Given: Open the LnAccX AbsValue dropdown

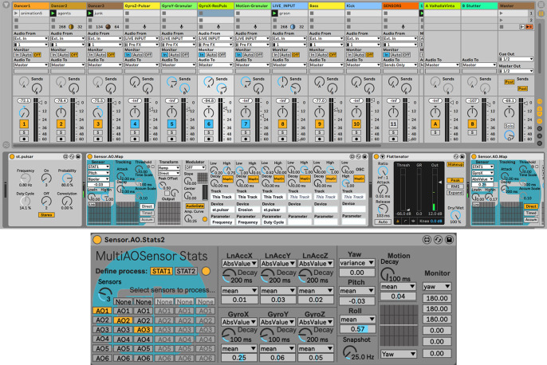Looking at the screenshot, I should [x=240, y=264].
